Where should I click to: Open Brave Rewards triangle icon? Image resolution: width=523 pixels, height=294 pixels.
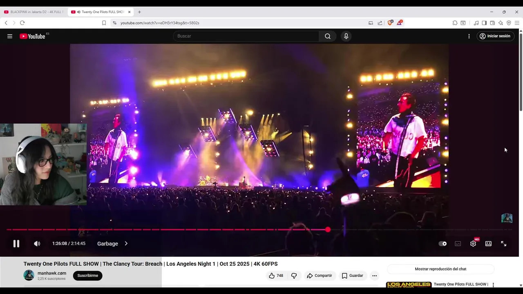[399, 23]
